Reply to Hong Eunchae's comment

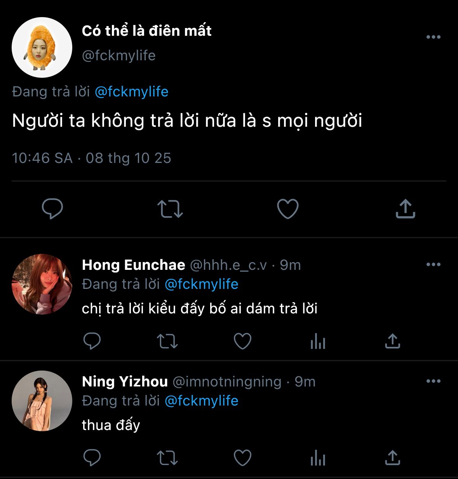point(92,341)
